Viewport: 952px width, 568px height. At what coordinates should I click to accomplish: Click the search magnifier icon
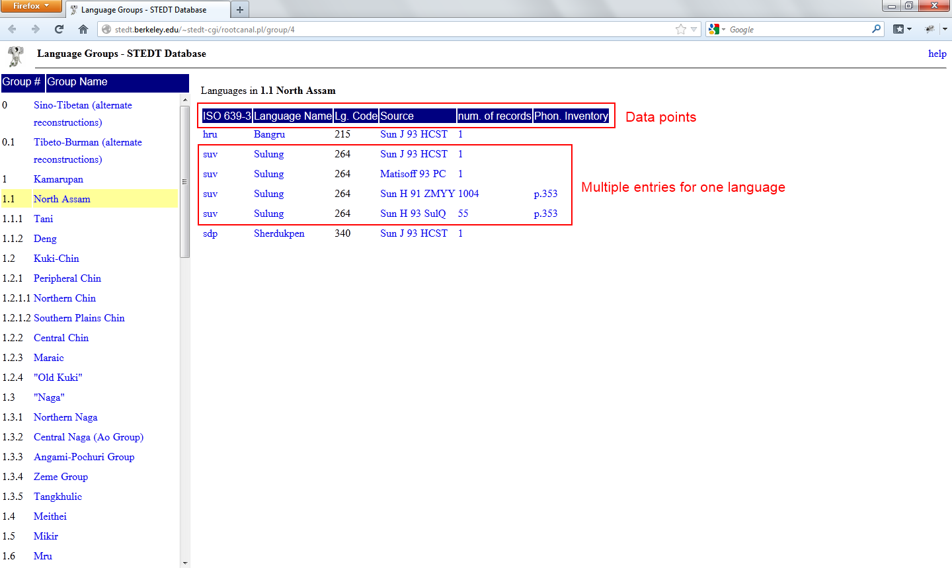tap(876, 29)
